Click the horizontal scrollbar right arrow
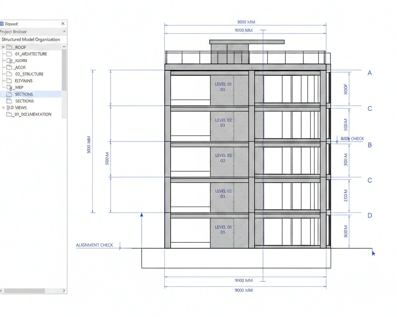Image resolution: width=397 pixels, height=317 pixels. 64,291
